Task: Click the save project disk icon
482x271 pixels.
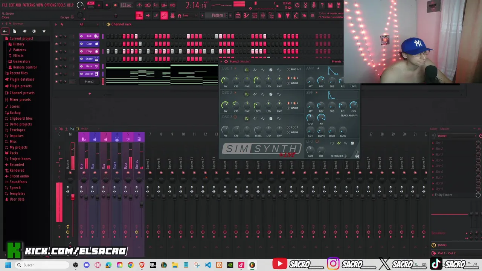Action: tap(330, 5)
